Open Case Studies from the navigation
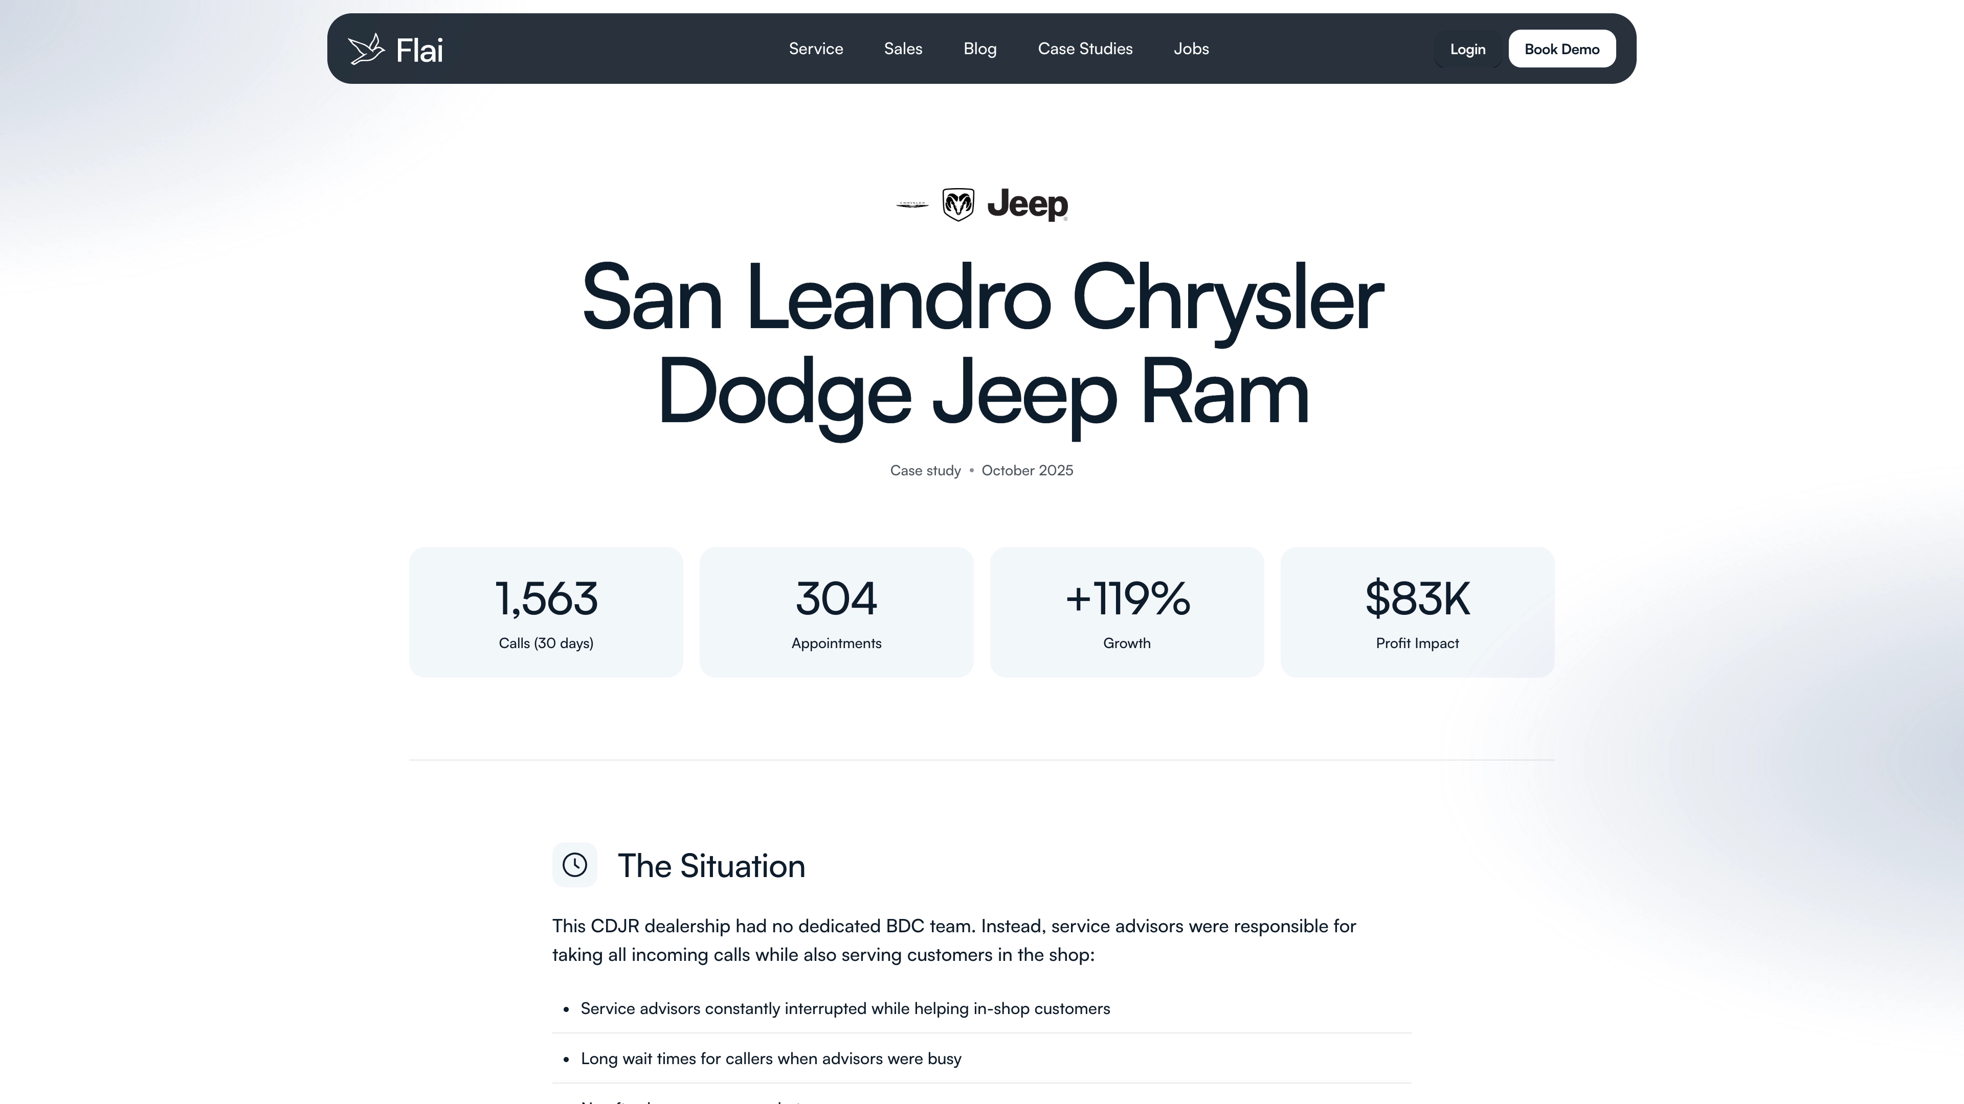 (1085, 49)
